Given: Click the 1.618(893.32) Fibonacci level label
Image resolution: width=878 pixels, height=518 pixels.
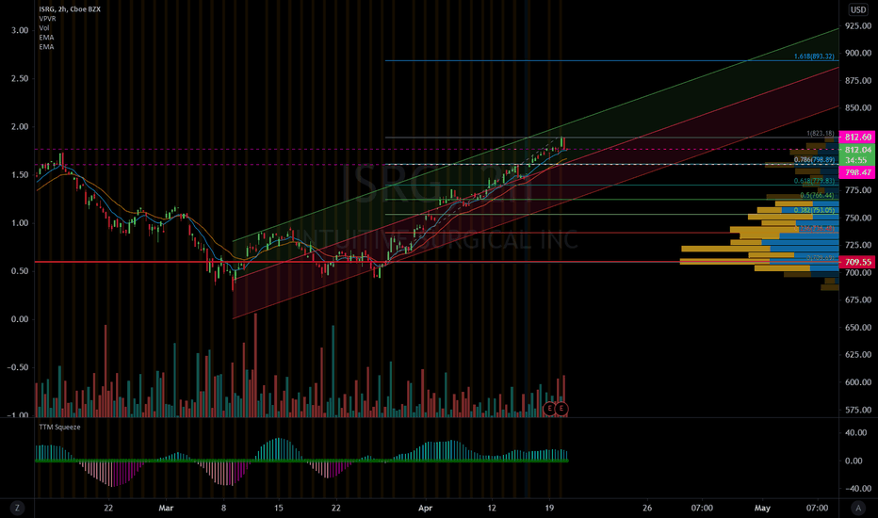Looking at the screenshot, I should pyautogui.click(x=814, y=57).
